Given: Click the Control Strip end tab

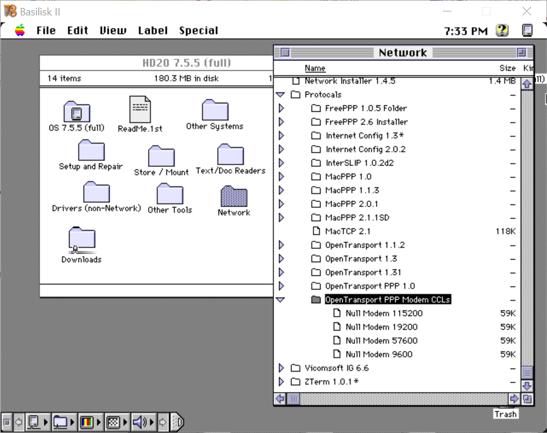Looking at the screenshot, I should point(178,422).
